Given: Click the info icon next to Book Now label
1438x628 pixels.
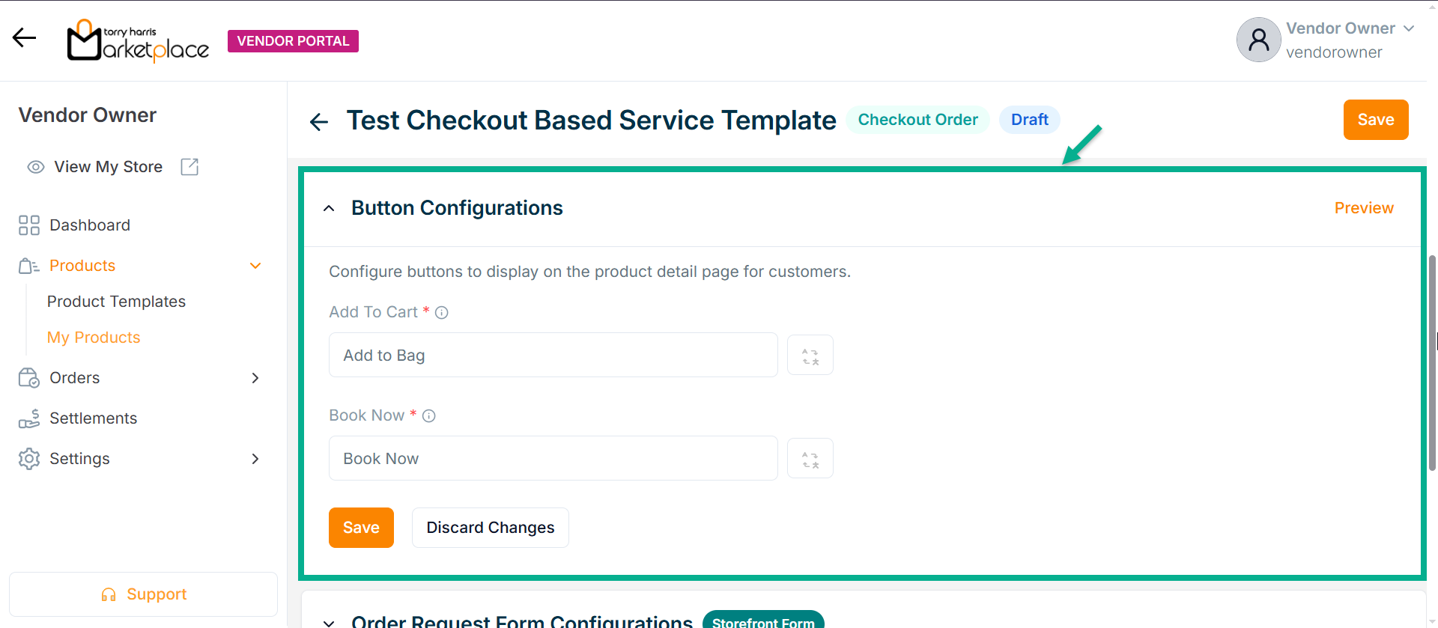Looking at the screenshot, I should point(428,416).
